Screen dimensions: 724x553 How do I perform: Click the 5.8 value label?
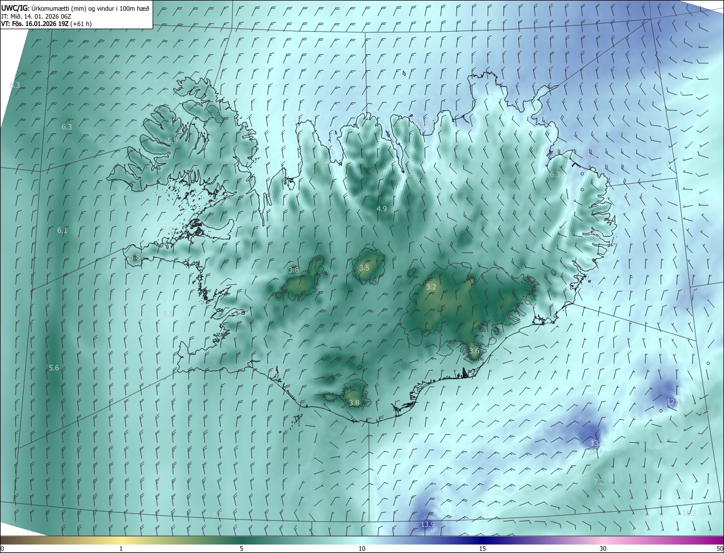point(134,257)
